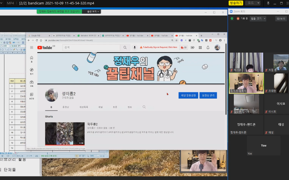Click the zoom magnifier in Chrome address bar

172,40
